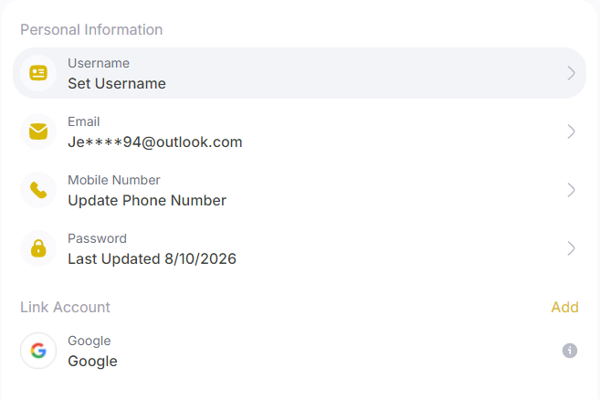Viewport: 600px width, 399px height.
Task: Click the yellow phone handset icon
Action: (38, 190)
